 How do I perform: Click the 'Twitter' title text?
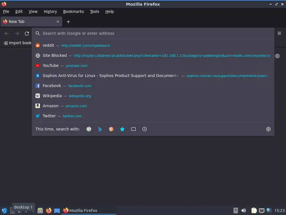click(49, 116)
